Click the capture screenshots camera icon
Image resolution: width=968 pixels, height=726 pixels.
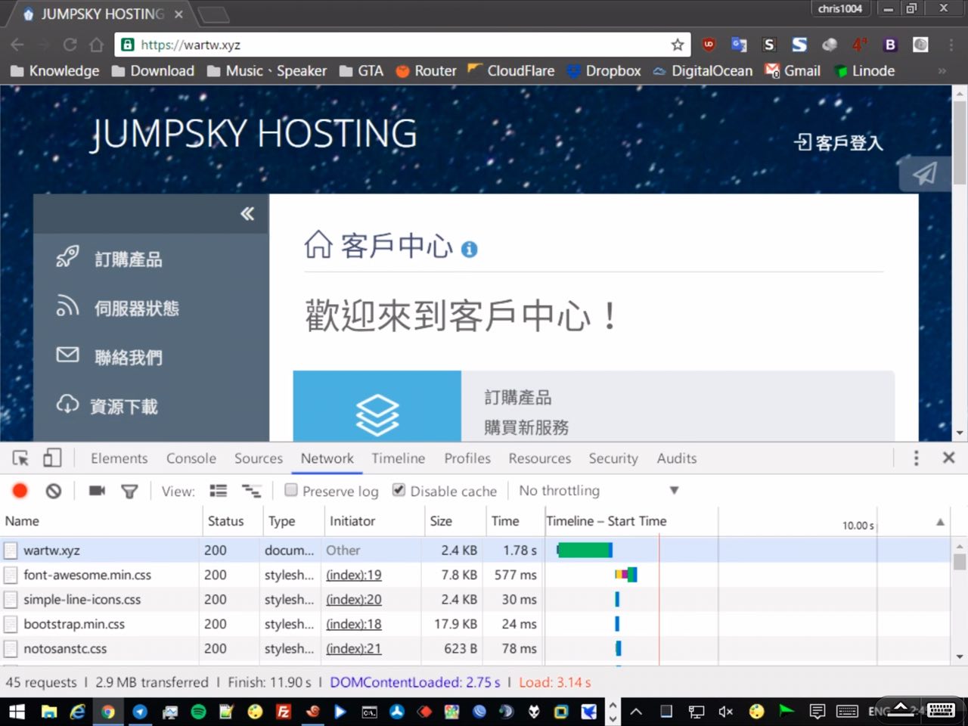click(97, 491)
